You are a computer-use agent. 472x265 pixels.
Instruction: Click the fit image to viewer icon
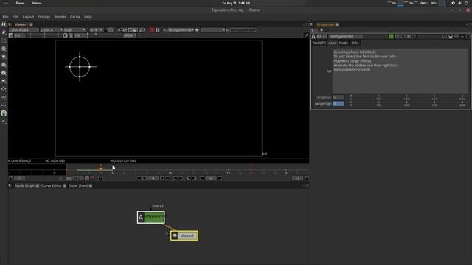tap(111, 30)
